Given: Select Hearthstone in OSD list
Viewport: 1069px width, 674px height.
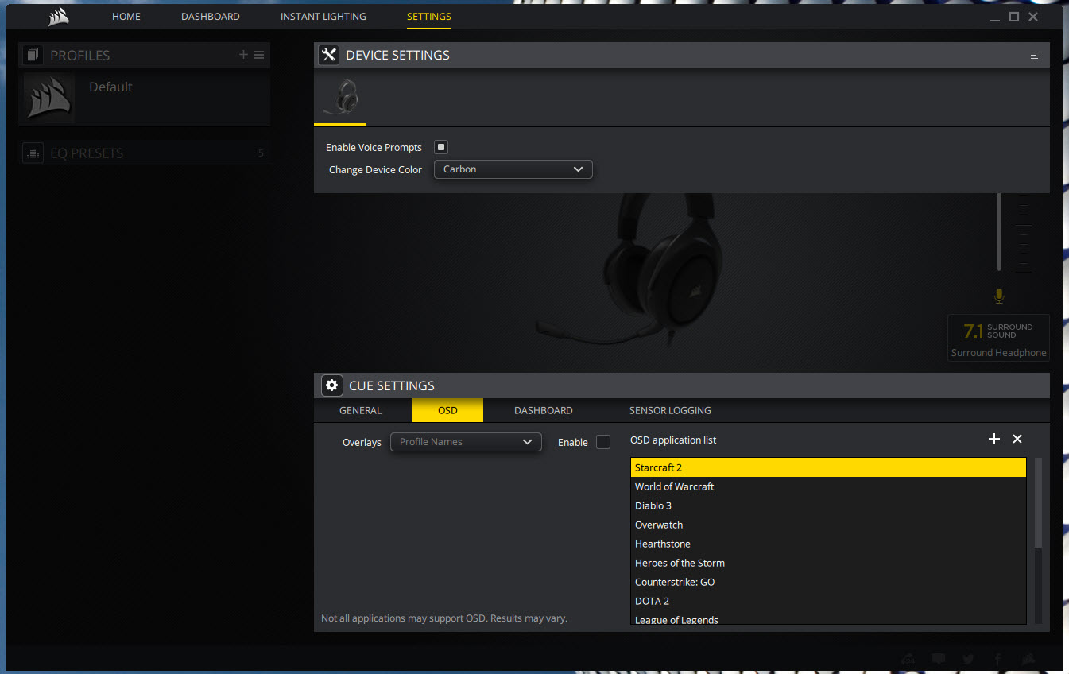Looking at the screenshot, I should coord(828,544).
